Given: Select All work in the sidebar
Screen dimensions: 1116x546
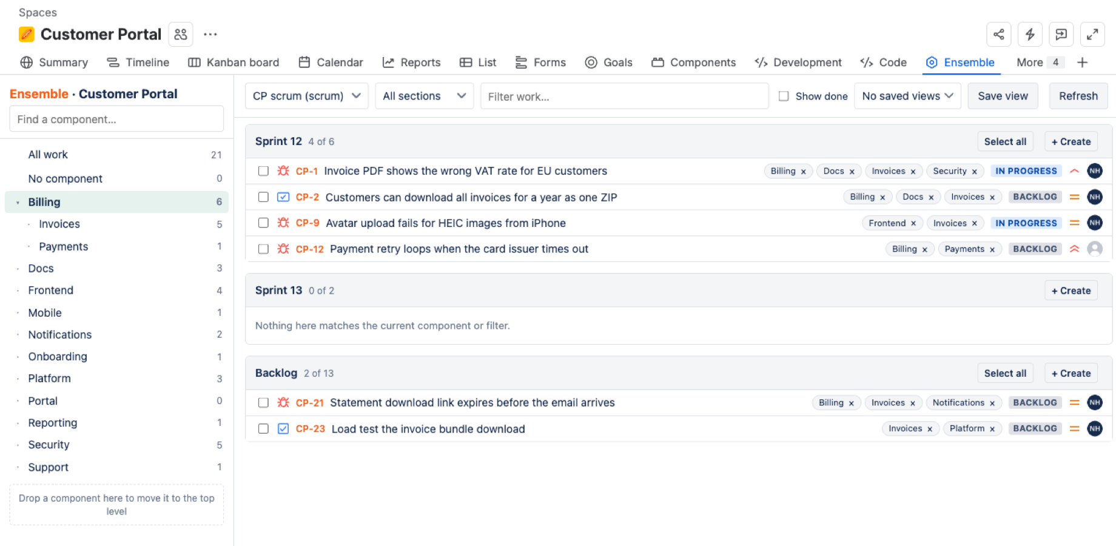Looking at the screenshot, I should pyautogui.click(x=116, y=155).
